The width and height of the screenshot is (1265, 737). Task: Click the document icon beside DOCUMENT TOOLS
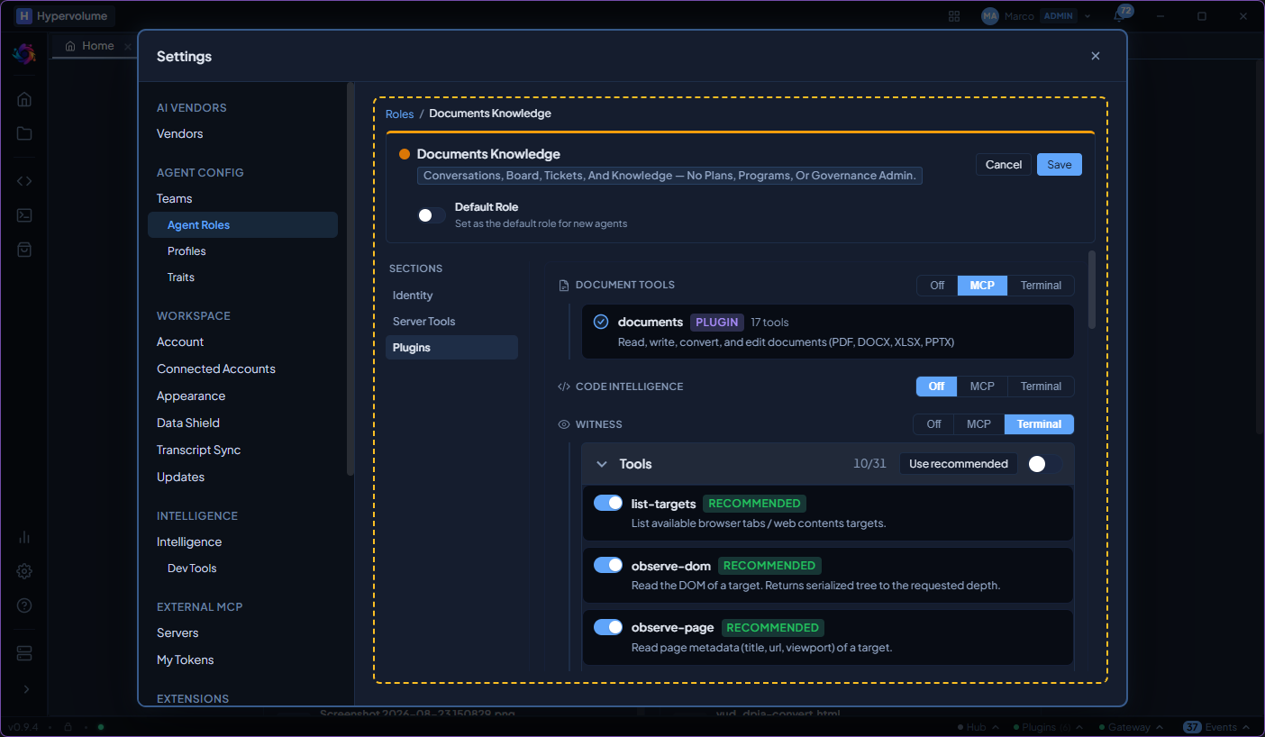564,286
